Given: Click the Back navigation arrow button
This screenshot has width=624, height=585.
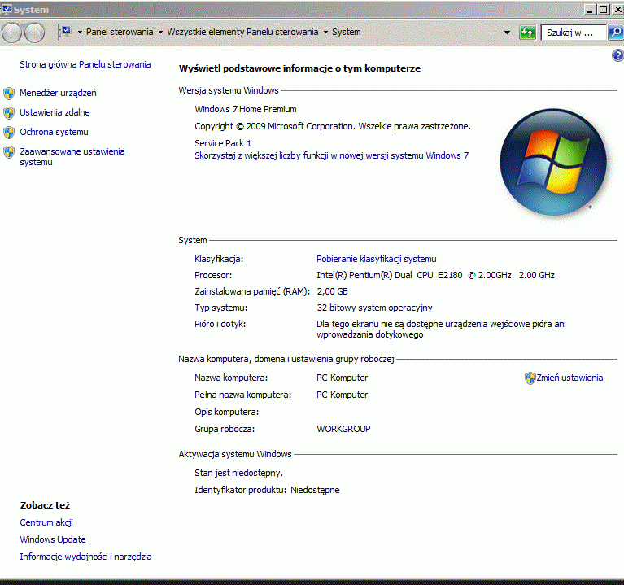Looking at the screenshot, I should [x=11, y=33].
